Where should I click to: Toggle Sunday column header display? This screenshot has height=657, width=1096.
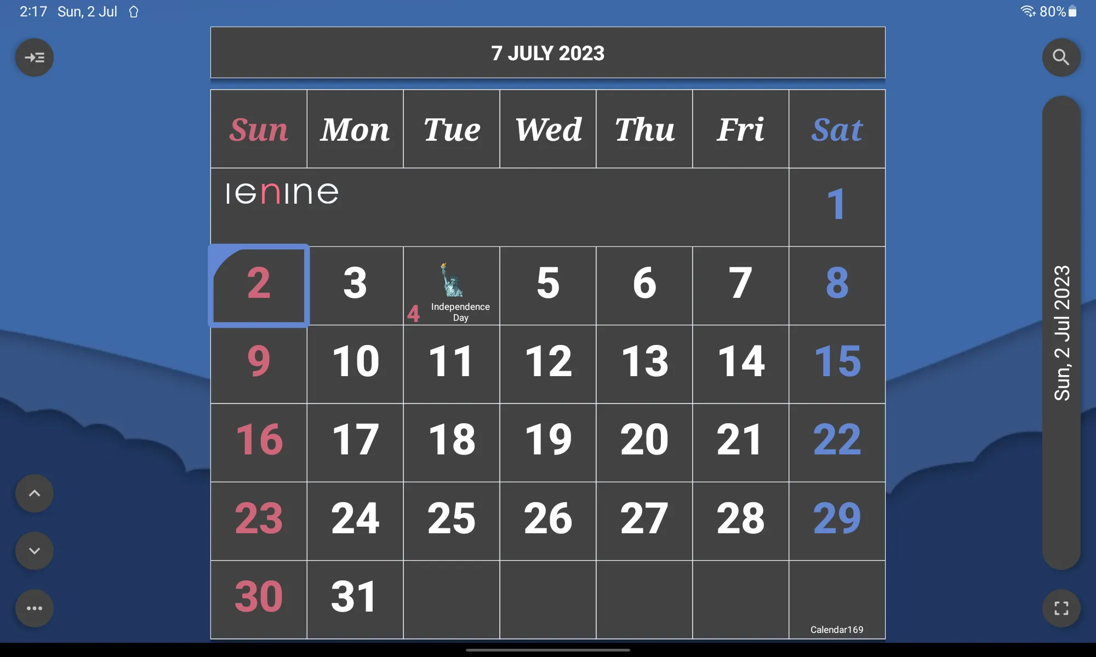click(259, 128)
